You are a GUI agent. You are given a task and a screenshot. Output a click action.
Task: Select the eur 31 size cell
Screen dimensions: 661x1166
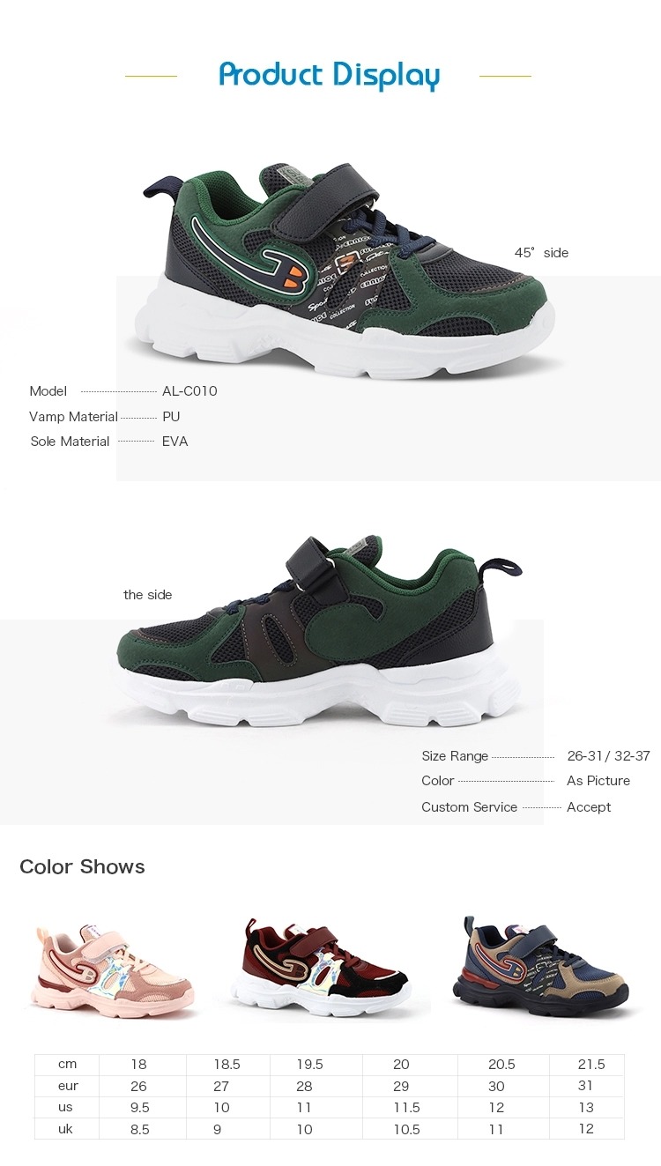(x=587, y=1086)
